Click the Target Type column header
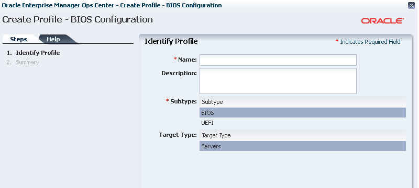The image size is (419, 188). pos(303,135)
